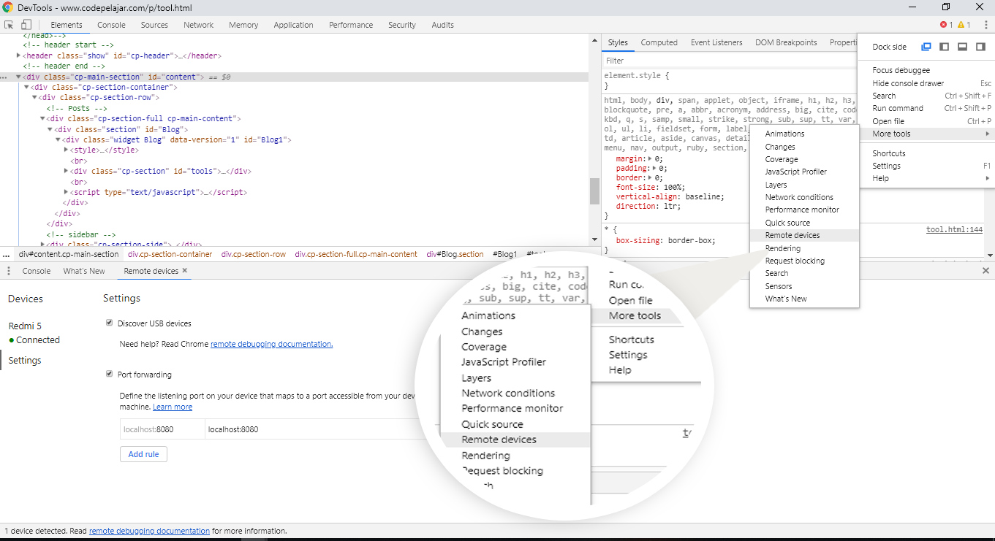The width and height of the screenshot is (995, 541).
Task: Choose Network conditions in submenu
Action: (x=804, y=197)
